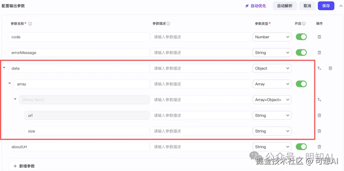Add child parameter to data object
Screen dimensions: 344x171
point(319,68)
